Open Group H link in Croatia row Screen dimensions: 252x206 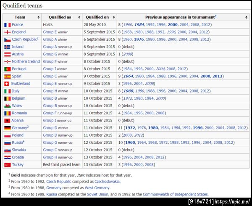point(50,157)
